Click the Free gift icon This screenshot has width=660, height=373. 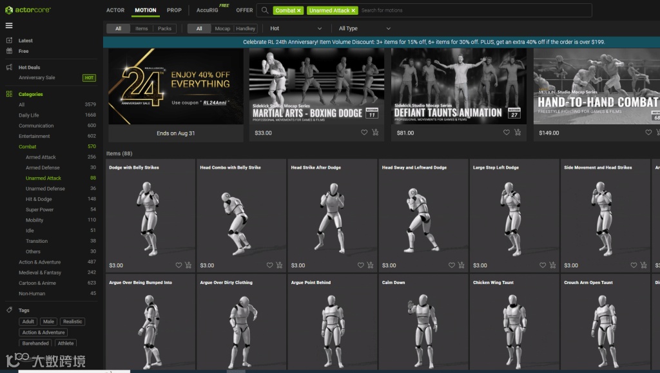(x=9, y=51)
